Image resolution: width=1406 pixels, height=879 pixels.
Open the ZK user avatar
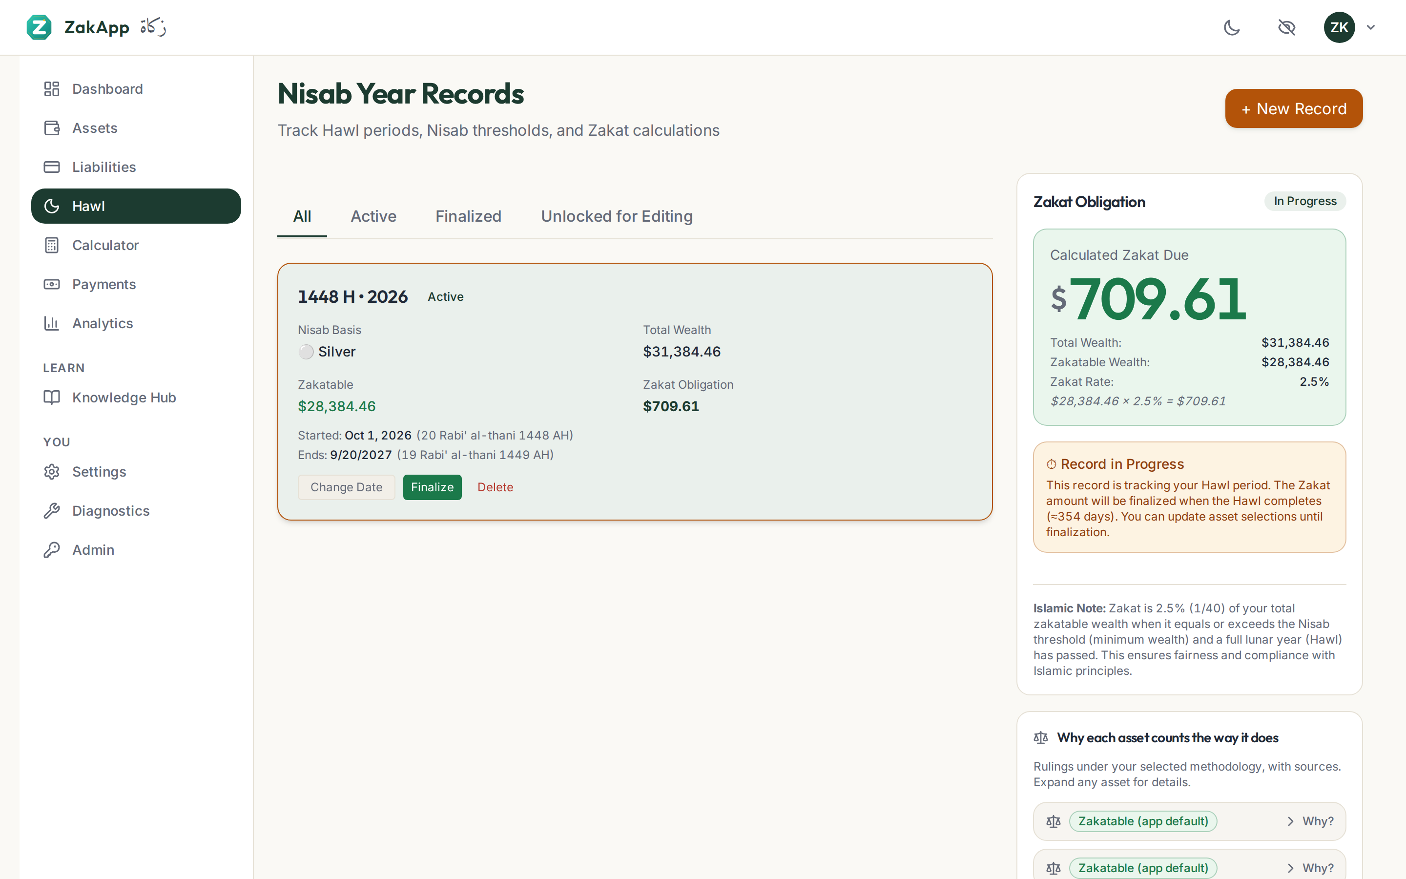(x=1339, y=27)
